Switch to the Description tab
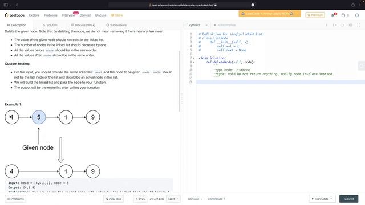The height and width of the screenshot is (205, 365). click(17, 25)
